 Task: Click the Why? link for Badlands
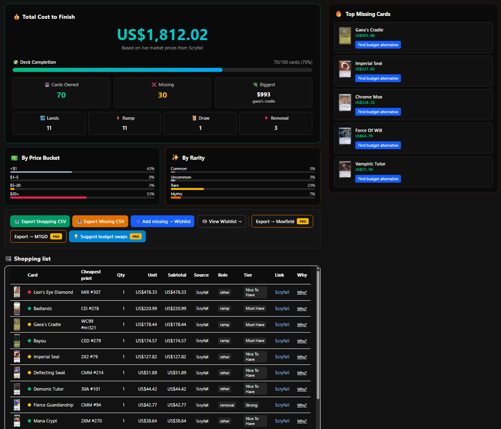(x=302, y=308)
